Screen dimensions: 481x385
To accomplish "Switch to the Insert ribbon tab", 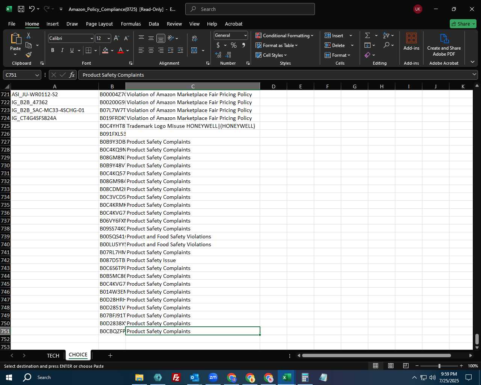I will [x=53, y=24].
